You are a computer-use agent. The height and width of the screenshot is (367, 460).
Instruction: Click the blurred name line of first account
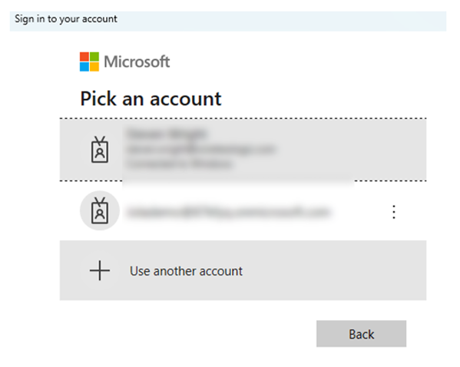[167, 134]
